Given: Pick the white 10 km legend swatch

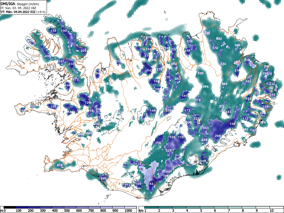Looking at the screenshot, I should click(277, 207).
